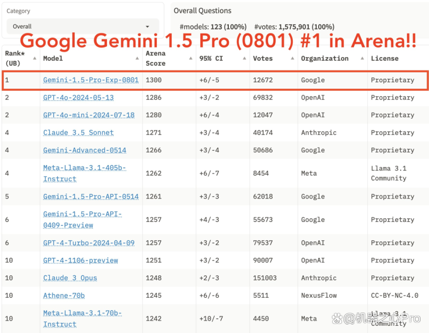Select the votes count 69832
Viewport: 429px width, 333px height.
click(263, 98)
